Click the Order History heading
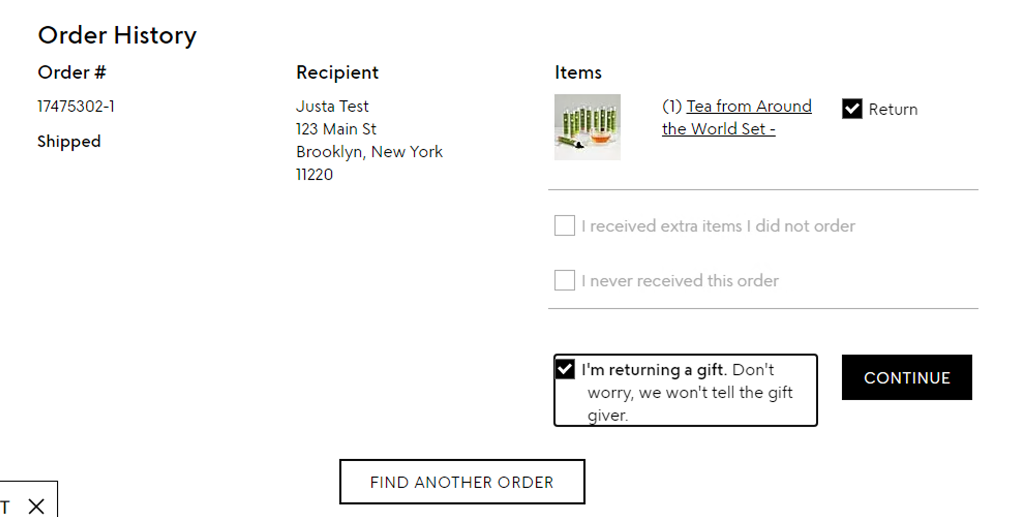1018x517 pixels. click(x=117, y=36)
